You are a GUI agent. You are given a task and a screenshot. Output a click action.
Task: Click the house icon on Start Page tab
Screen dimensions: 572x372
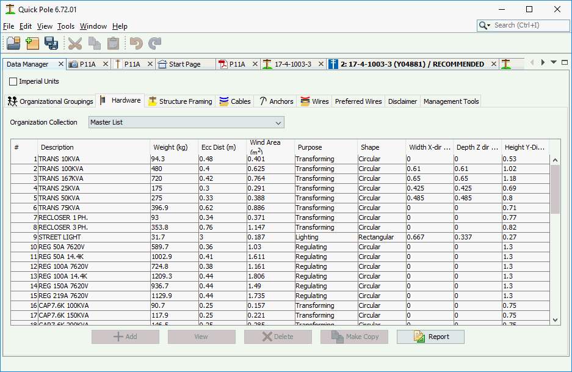click(162, 64)
